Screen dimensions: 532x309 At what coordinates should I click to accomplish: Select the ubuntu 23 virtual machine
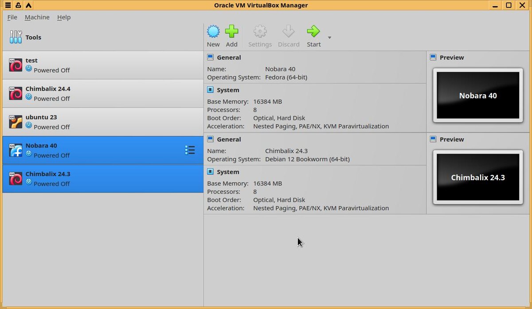click(x=103, y=122)
